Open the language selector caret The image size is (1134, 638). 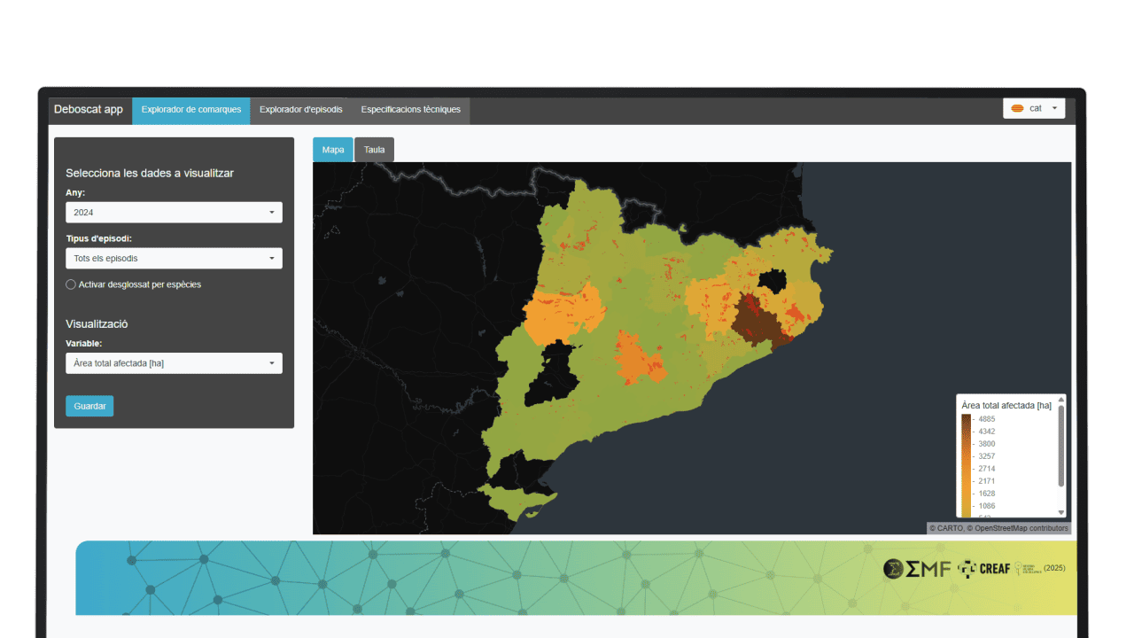pos(1054,108)
